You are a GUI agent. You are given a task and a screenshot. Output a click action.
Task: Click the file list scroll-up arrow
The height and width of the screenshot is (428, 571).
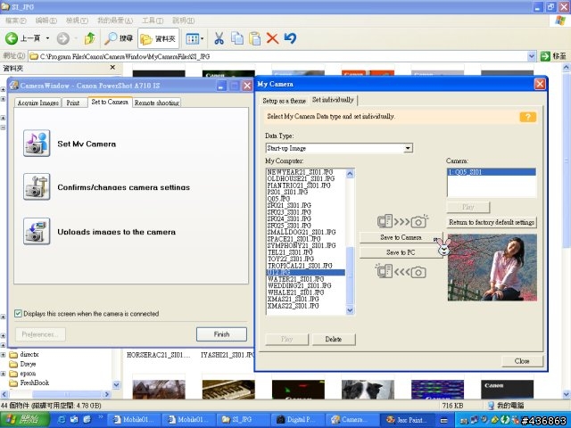[x=350, y=173]
